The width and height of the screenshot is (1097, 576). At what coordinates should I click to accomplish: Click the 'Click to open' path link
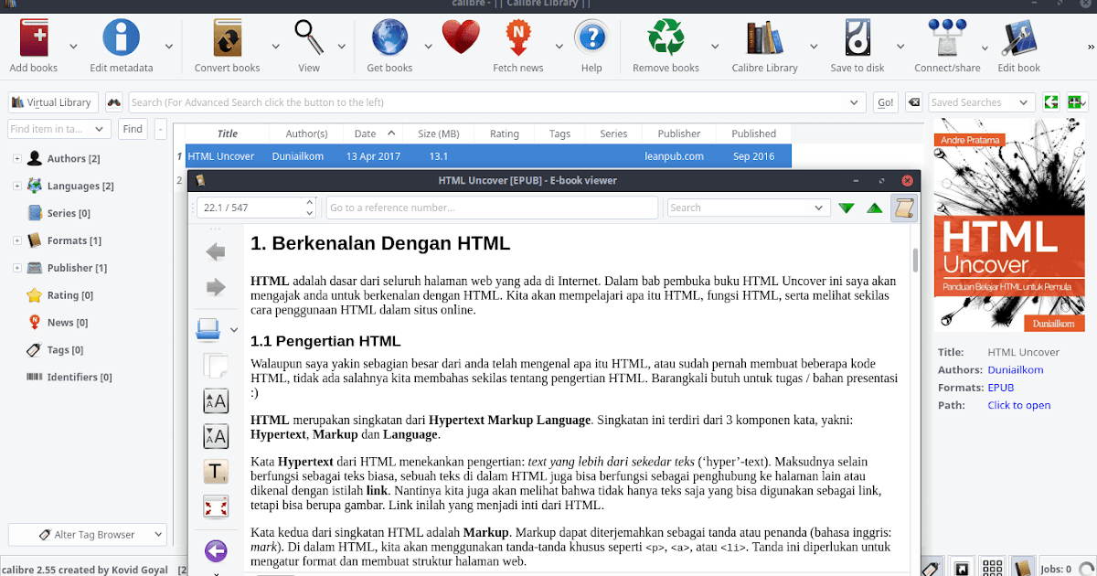pos(1018,405)
